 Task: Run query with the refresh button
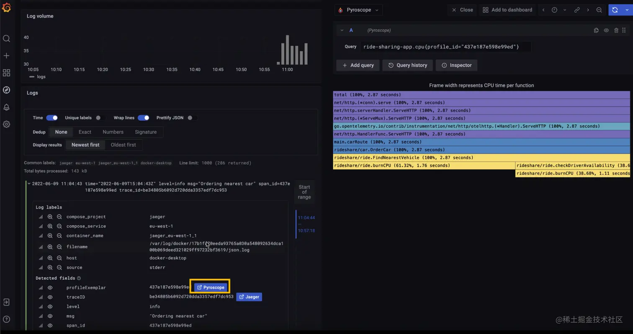click(x=615, y=10)
